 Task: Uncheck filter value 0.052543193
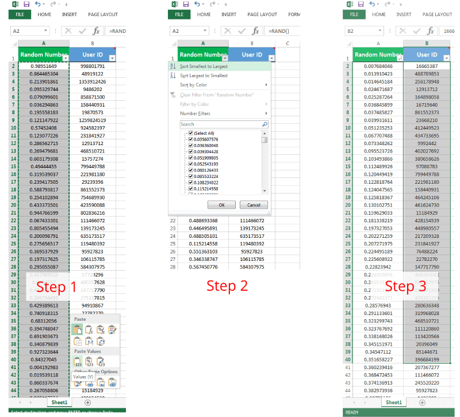coord(191,164)
